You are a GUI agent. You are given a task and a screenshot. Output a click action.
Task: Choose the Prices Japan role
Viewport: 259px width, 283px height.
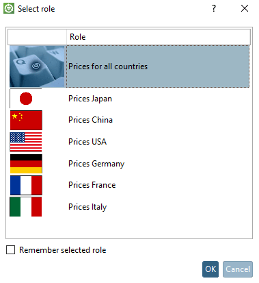[x=90, y=99]
